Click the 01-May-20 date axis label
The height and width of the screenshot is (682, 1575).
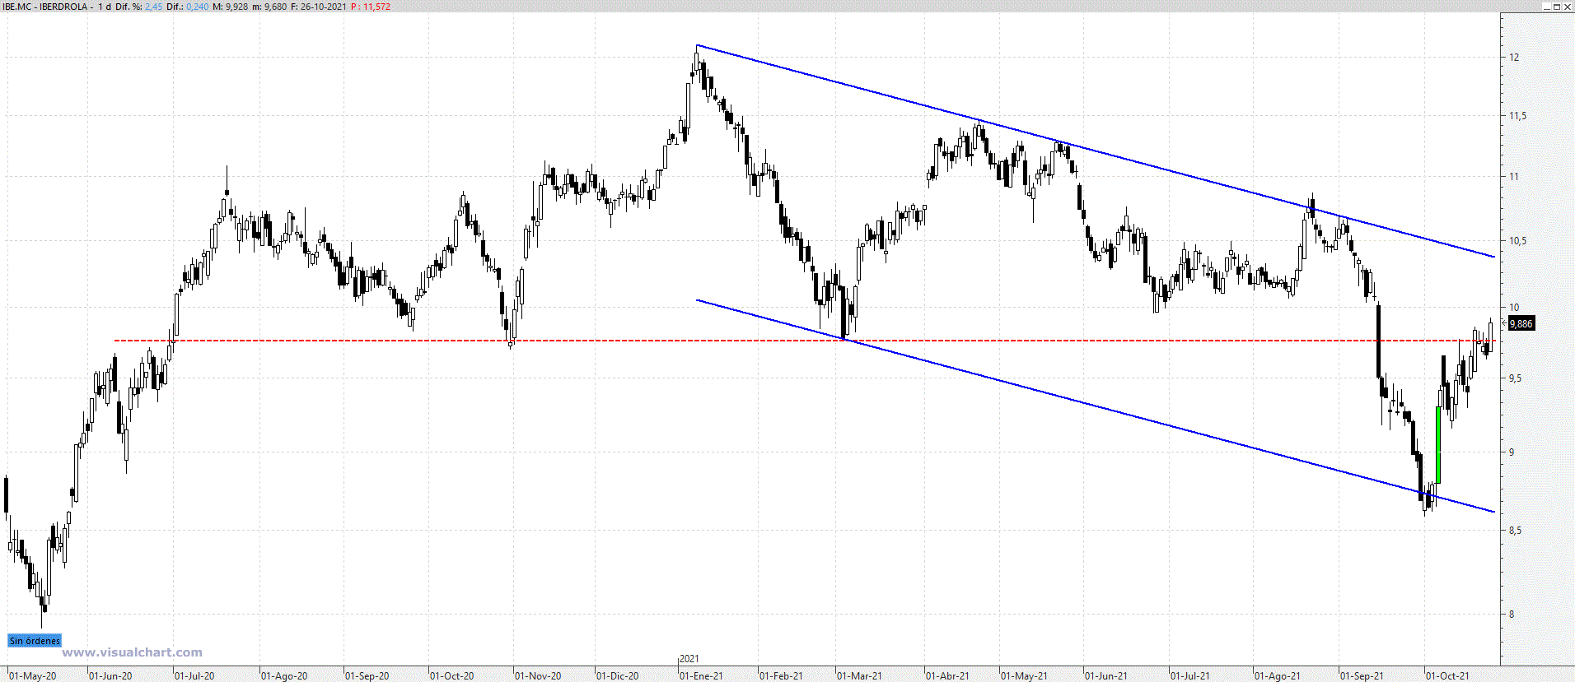(x=33, y=675)
